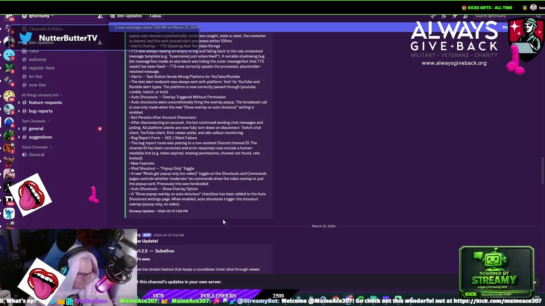Click the March 22, 2026 date divider label
The height and width of the screenshot is (306, 545).
324,226
